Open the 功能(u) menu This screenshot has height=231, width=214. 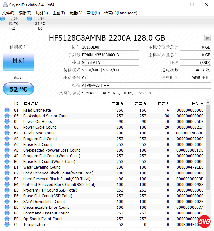pyautogui.click(x=42, y=13)
